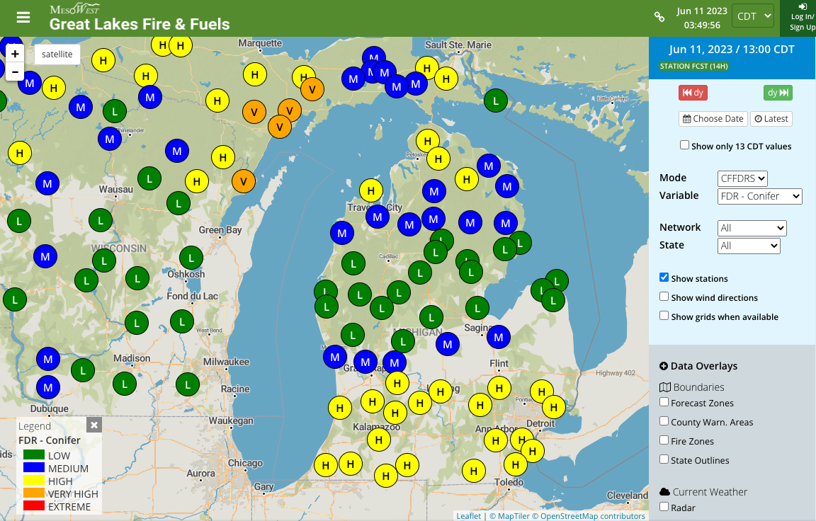Click the Latest button
The image size is (816, 521).
pos(771,119)
